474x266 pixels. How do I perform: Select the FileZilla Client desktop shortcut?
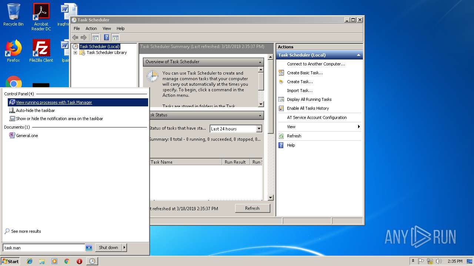pyautogui.click(x=41, y=51)
